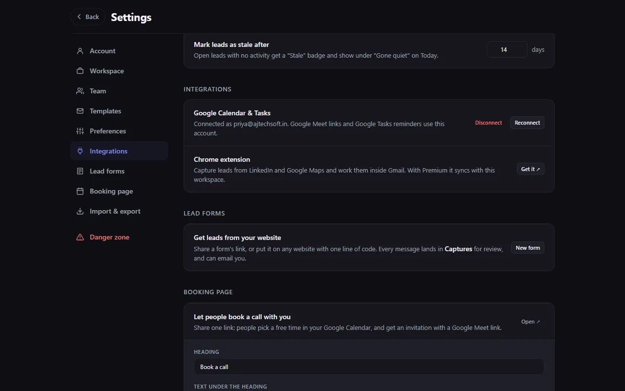Click the INTEGRATIONS section heading

pos(208,89)
